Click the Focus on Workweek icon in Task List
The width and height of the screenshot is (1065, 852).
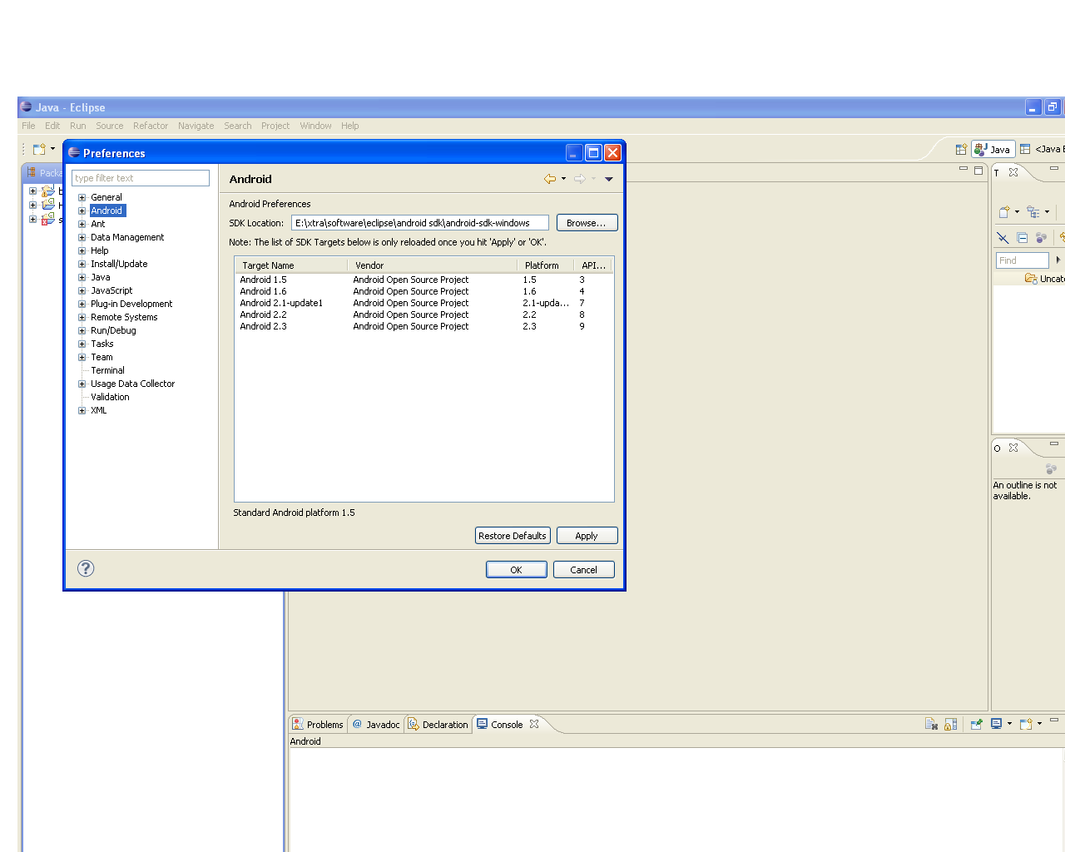pyautogui.click(x=1041, y=238)
